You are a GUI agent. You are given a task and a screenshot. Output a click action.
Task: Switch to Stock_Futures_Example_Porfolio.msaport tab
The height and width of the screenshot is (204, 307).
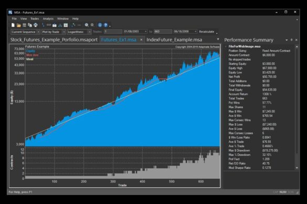click(x=54, y=40)
